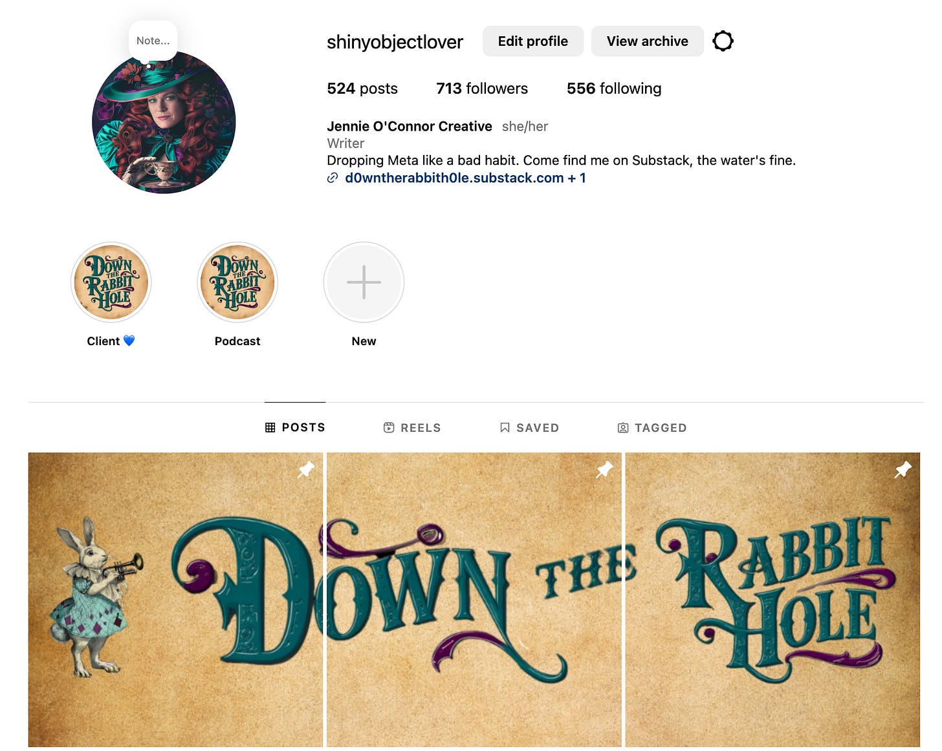Viewport: 942px width, 751px height.
Task: Click pin icon on rabbit trumpet post
Action: [306, 470]
